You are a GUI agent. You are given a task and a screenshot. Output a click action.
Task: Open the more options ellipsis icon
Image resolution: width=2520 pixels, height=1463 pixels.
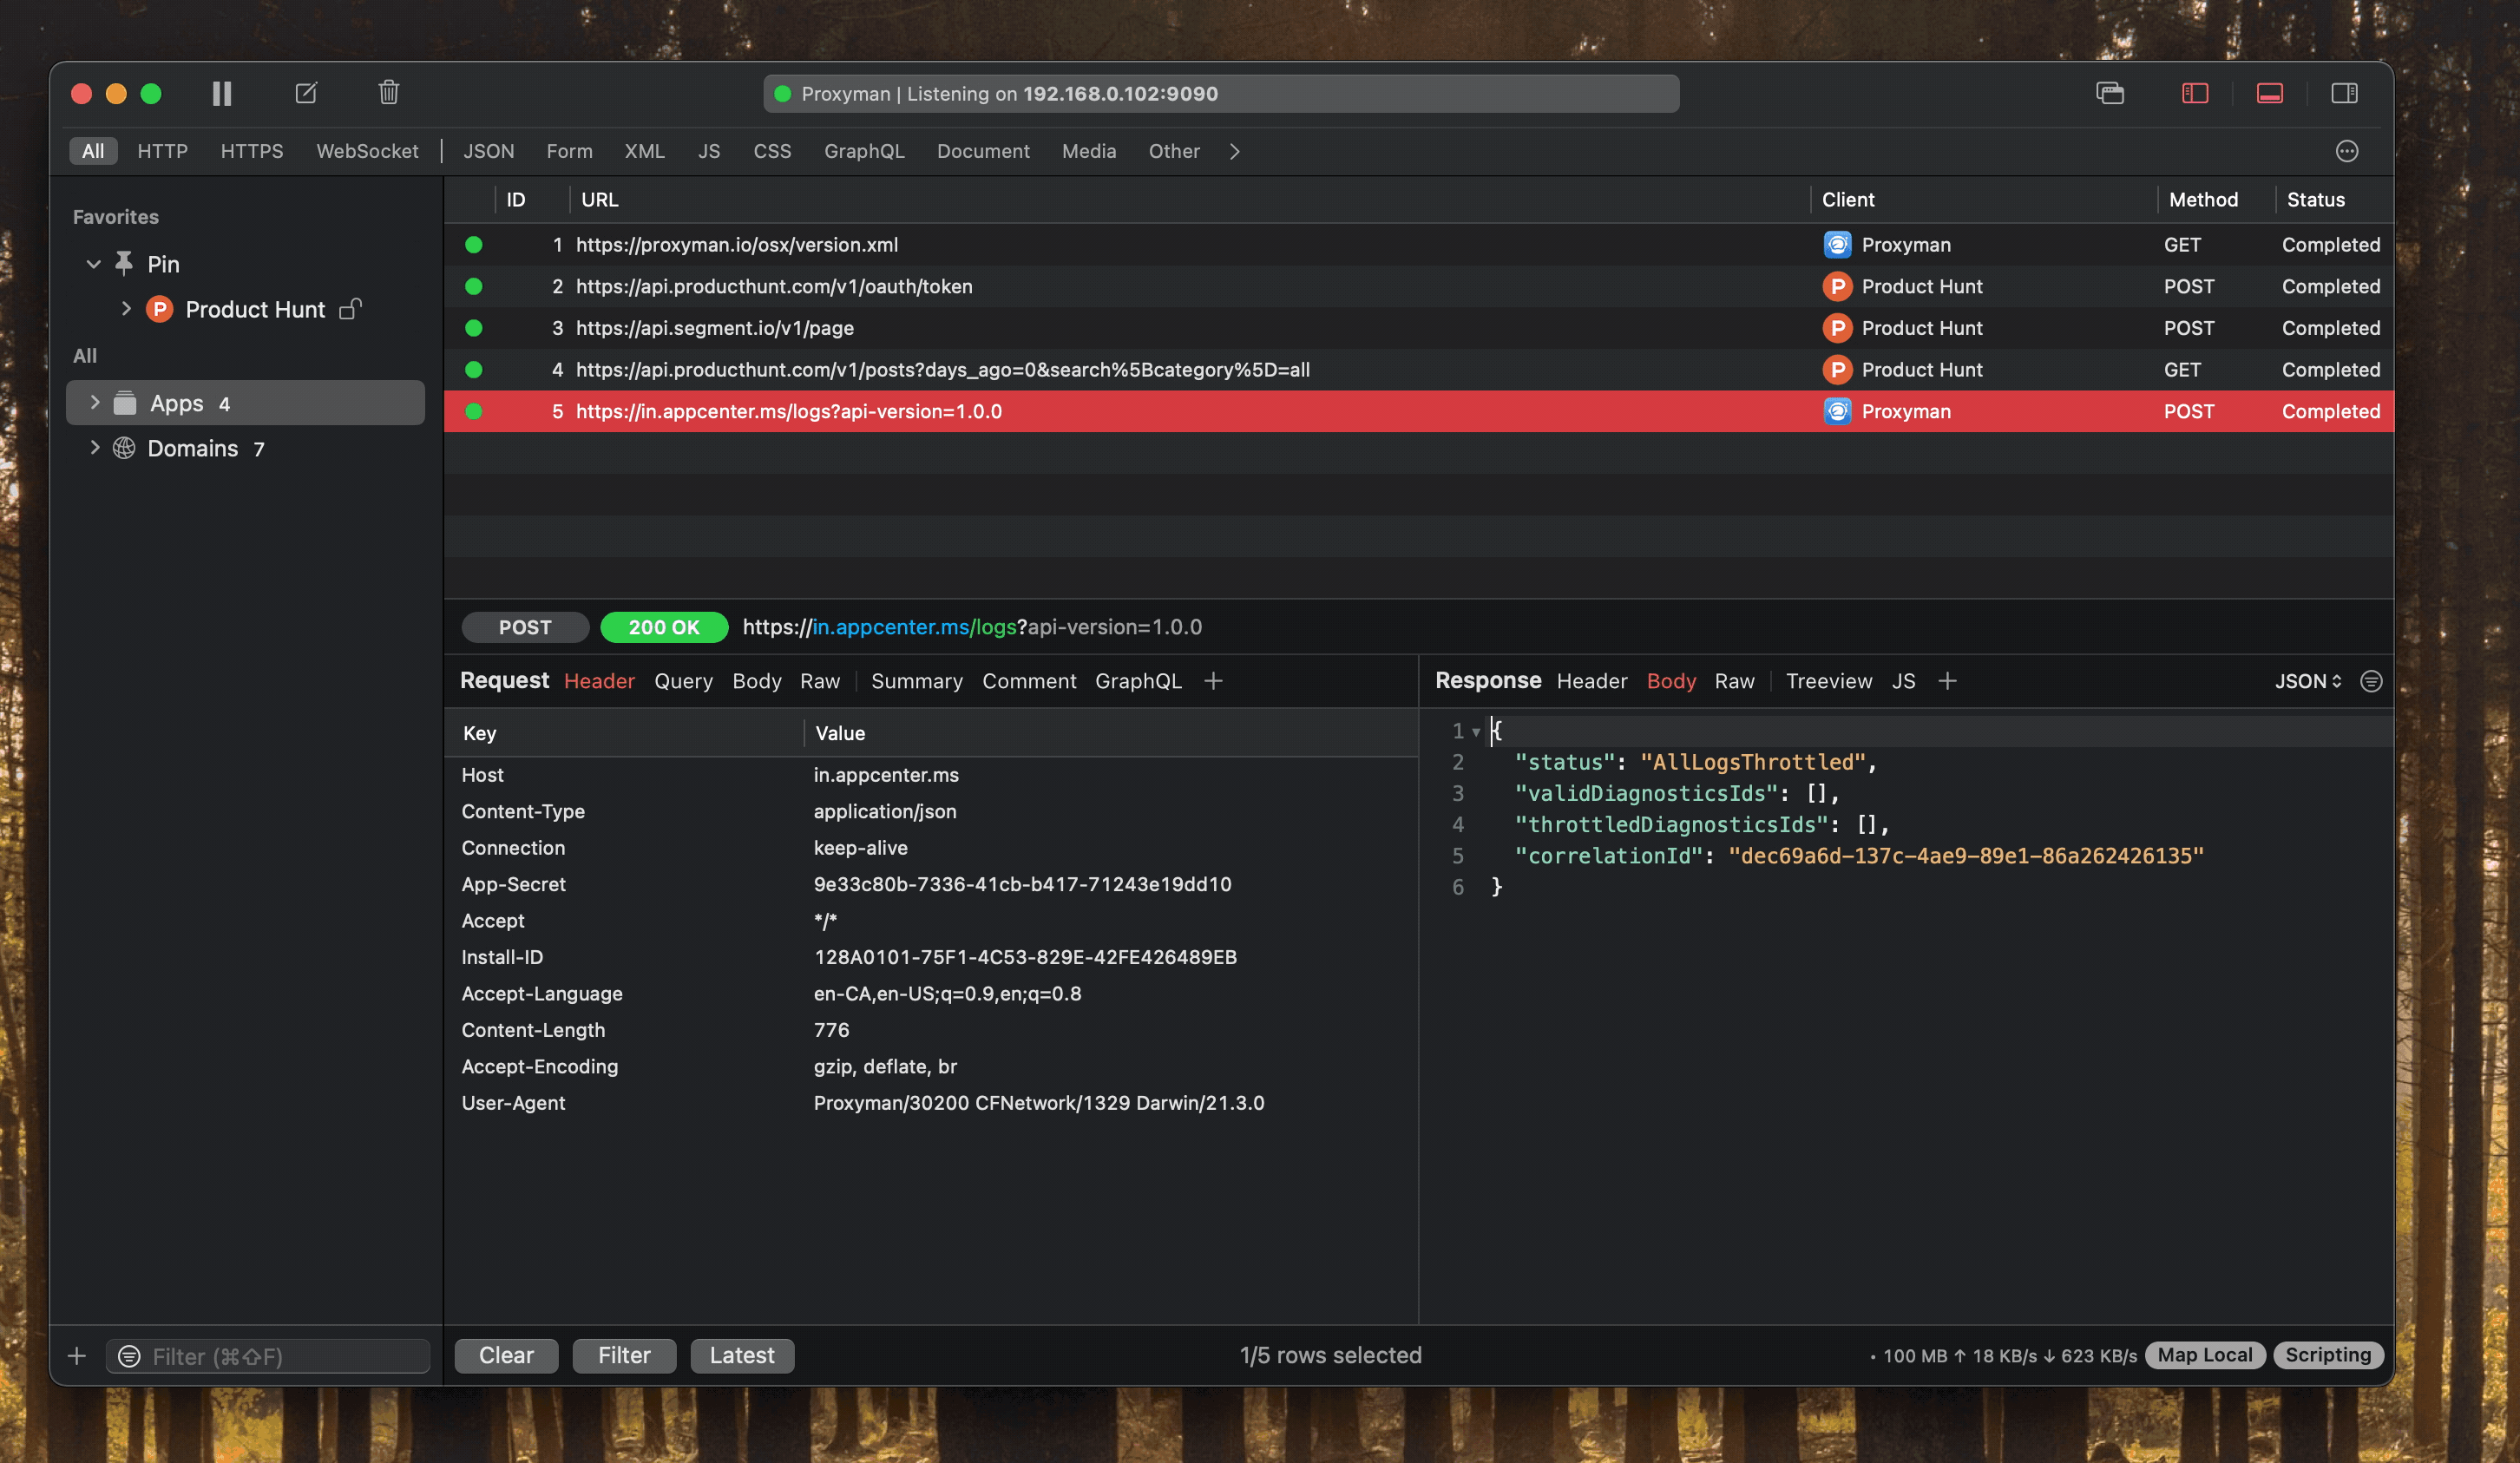(x=2346, y=151)
